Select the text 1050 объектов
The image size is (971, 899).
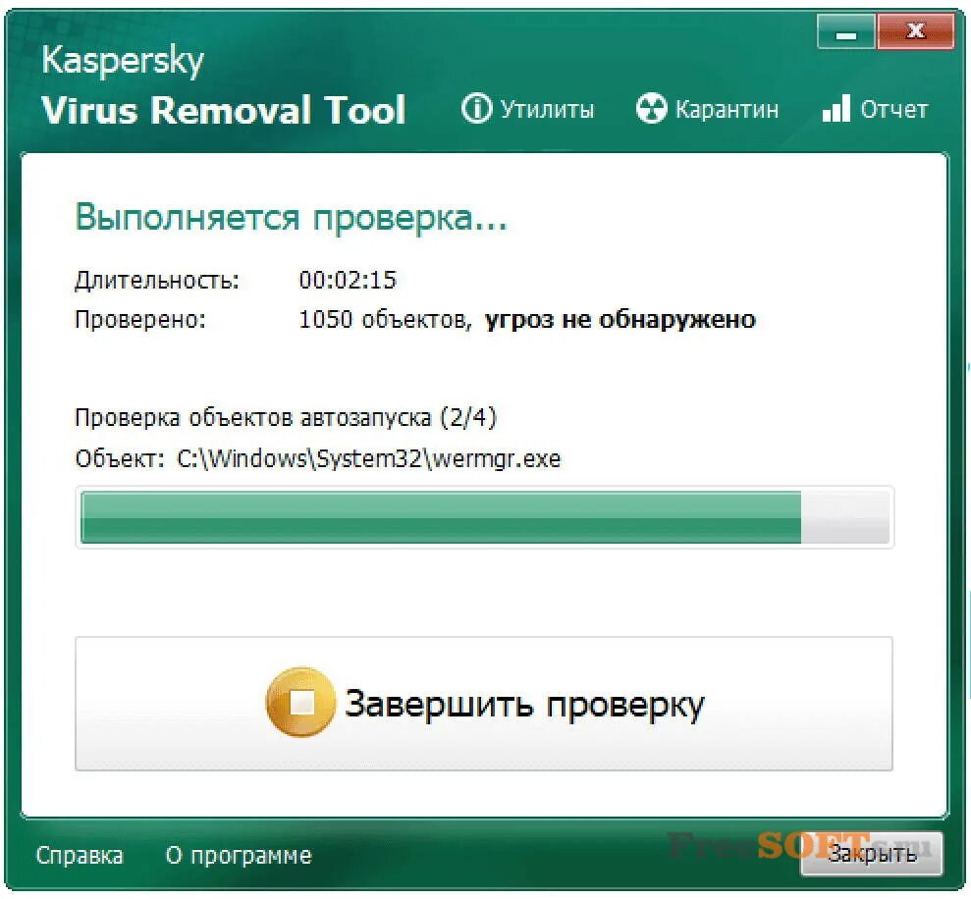click(384, 320)
